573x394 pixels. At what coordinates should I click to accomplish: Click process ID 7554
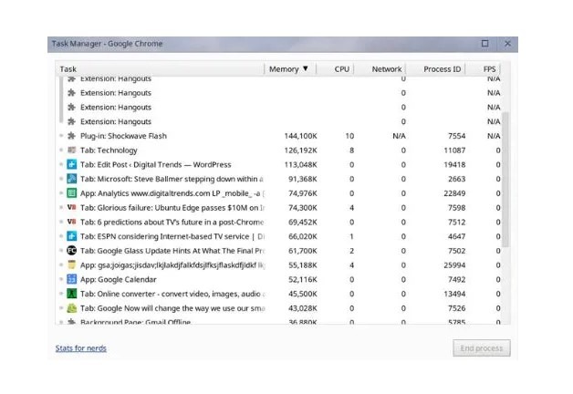(x=456, y=136)
